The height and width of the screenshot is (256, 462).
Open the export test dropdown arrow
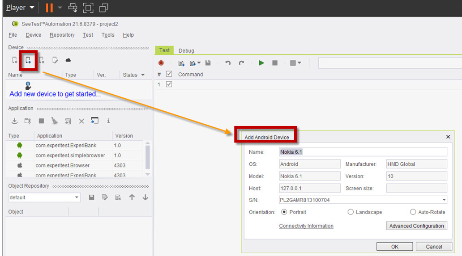pos(199,63)
